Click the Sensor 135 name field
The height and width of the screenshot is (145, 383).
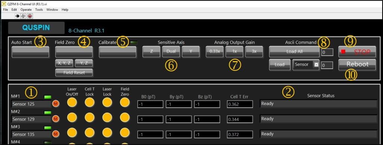[x=31, y=134]
